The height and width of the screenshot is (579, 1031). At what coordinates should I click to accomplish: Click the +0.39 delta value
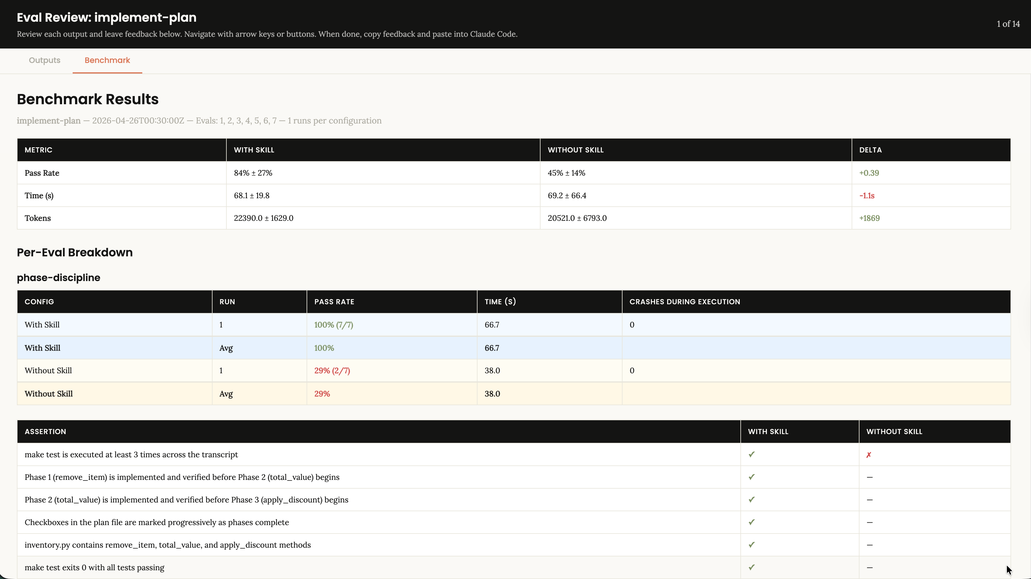tap(869, 173)
